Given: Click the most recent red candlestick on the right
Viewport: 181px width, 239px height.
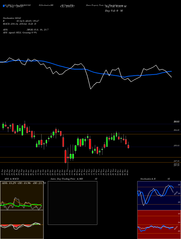Looking at the screenshot, I should (129, 146).
